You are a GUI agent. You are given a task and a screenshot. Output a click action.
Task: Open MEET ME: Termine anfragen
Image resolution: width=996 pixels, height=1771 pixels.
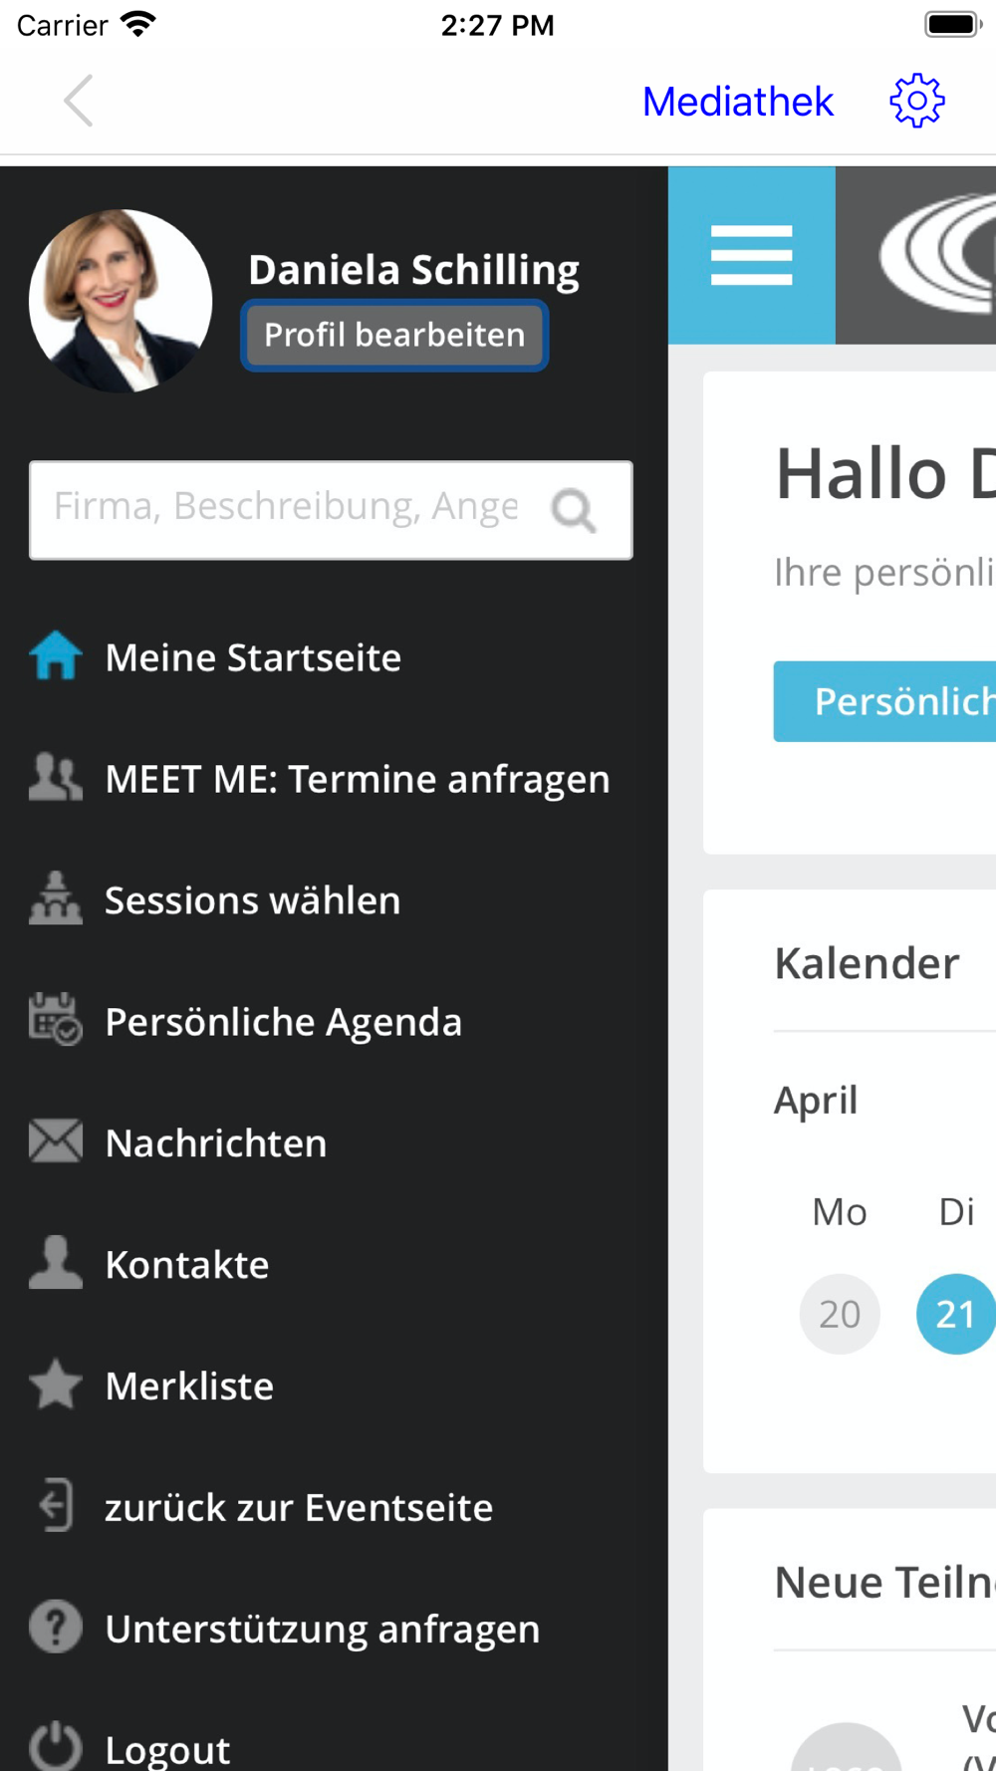[357, 779]
